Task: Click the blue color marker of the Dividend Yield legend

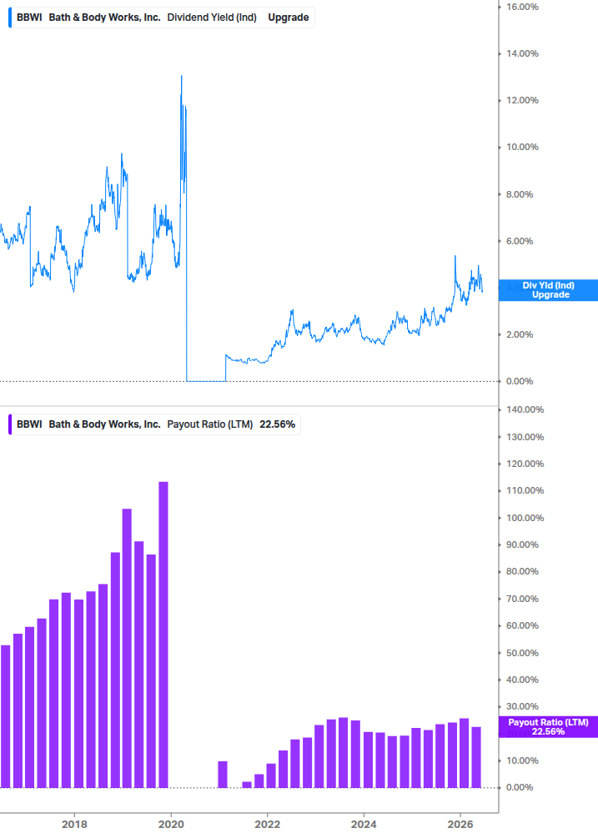Action: coord(10,18)
